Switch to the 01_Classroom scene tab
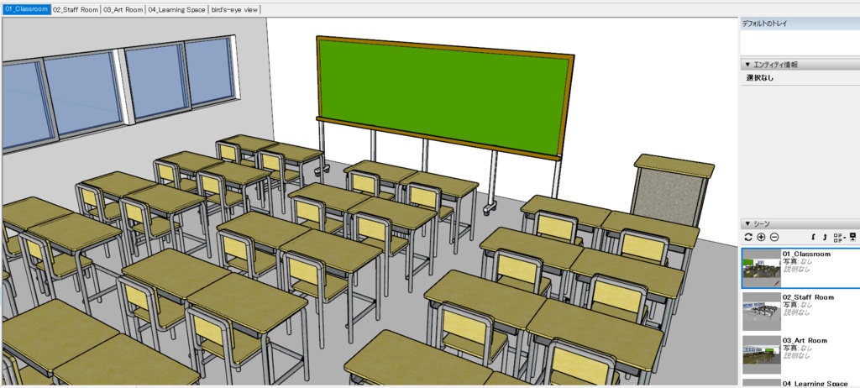The height and width of the screenshot is (388, 860). [26, 9]
